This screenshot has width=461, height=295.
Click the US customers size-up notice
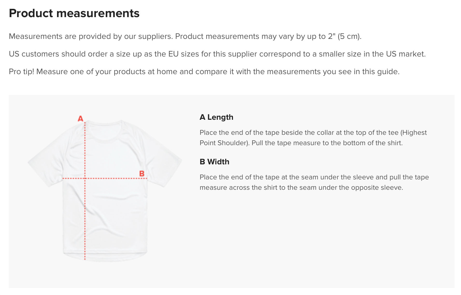217,54
